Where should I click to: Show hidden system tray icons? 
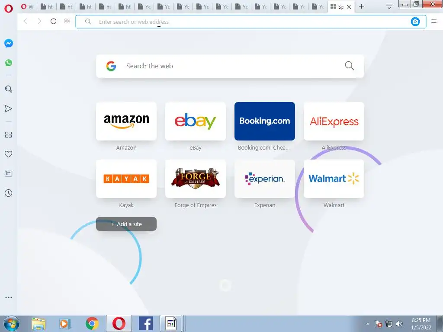point(368,324)
